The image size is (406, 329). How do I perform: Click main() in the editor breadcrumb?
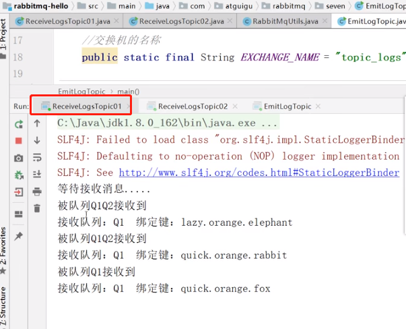pyautogui.click(x=129, y=92)
